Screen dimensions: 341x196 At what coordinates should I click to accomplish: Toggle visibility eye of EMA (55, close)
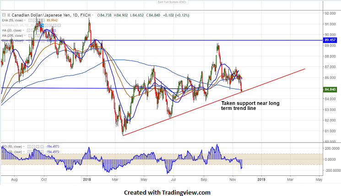(30, 20)
